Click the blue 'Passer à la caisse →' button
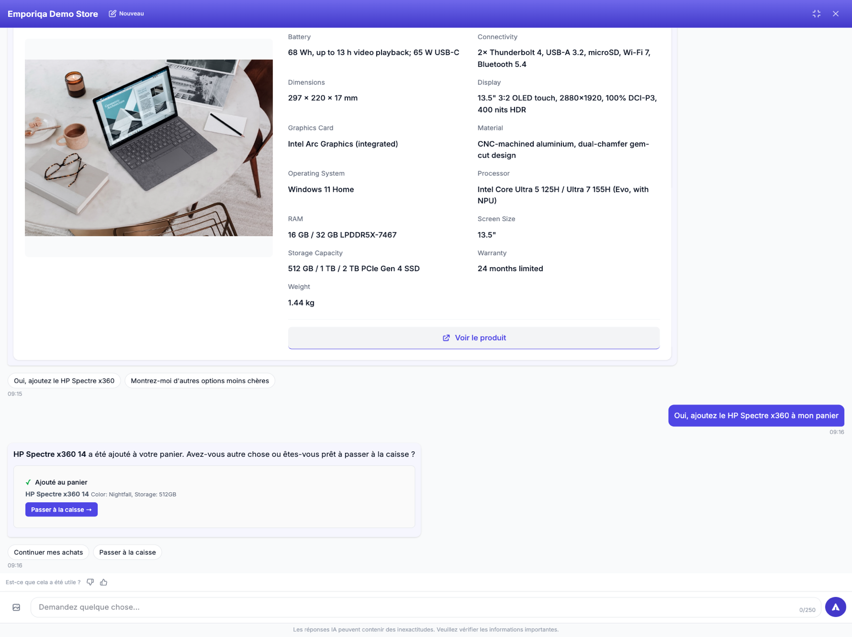 (x=61, y=510)
